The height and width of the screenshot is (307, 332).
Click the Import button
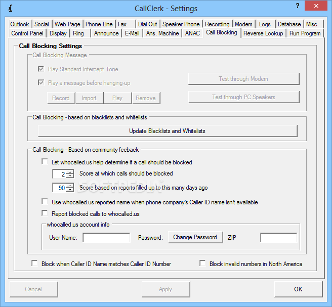[x=89, y=98]
